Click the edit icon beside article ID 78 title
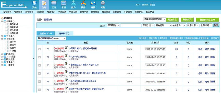Screen dimensions: 221x93 pos(66,48)
